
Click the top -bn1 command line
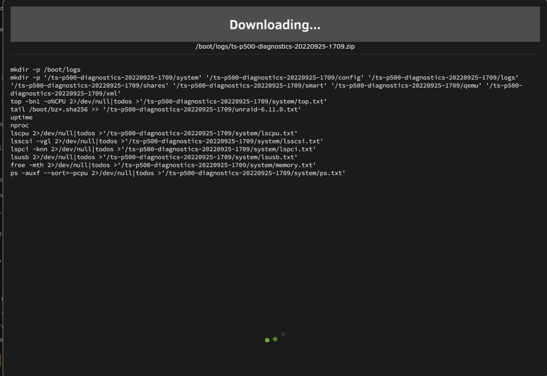[x=168, y=101]
